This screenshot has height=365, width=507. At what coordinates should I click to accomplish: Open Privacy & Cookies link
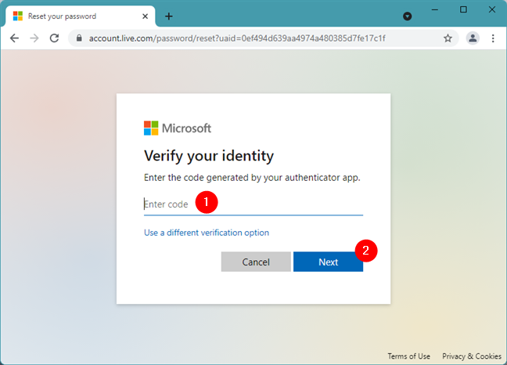pos(472,356)
